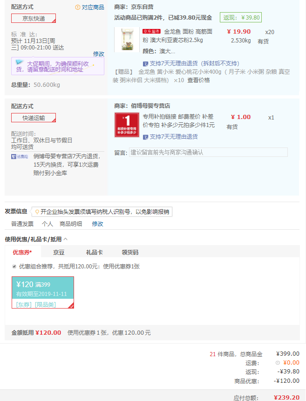Switch to the 优惠券 tab
The width and height of the screenshot is (306, 401).
coord(22,253)
